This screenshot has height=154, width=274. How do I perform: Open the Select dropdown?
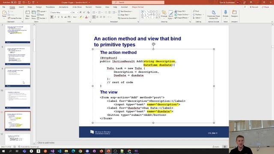[x=197, y=18]
